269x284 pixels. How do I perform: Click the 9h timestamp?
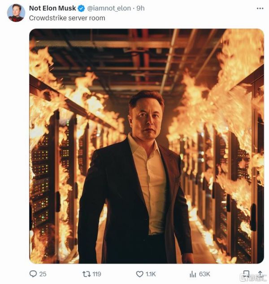click(141, 9)
